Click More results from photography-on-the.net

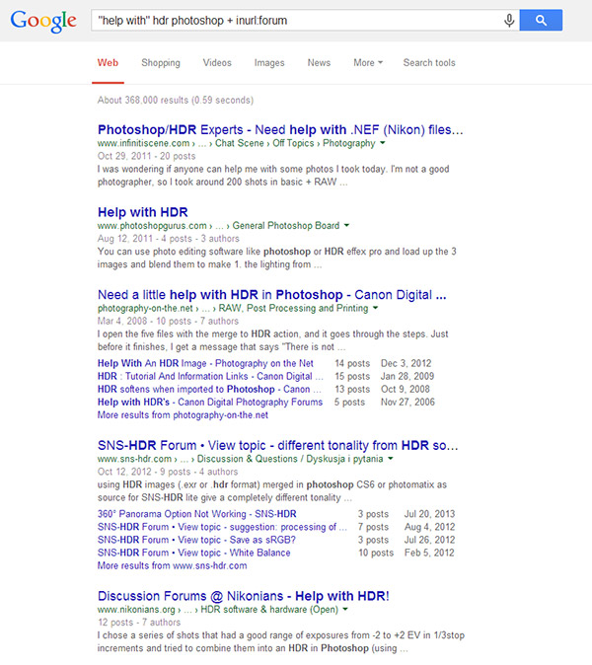tap(183, 414)
